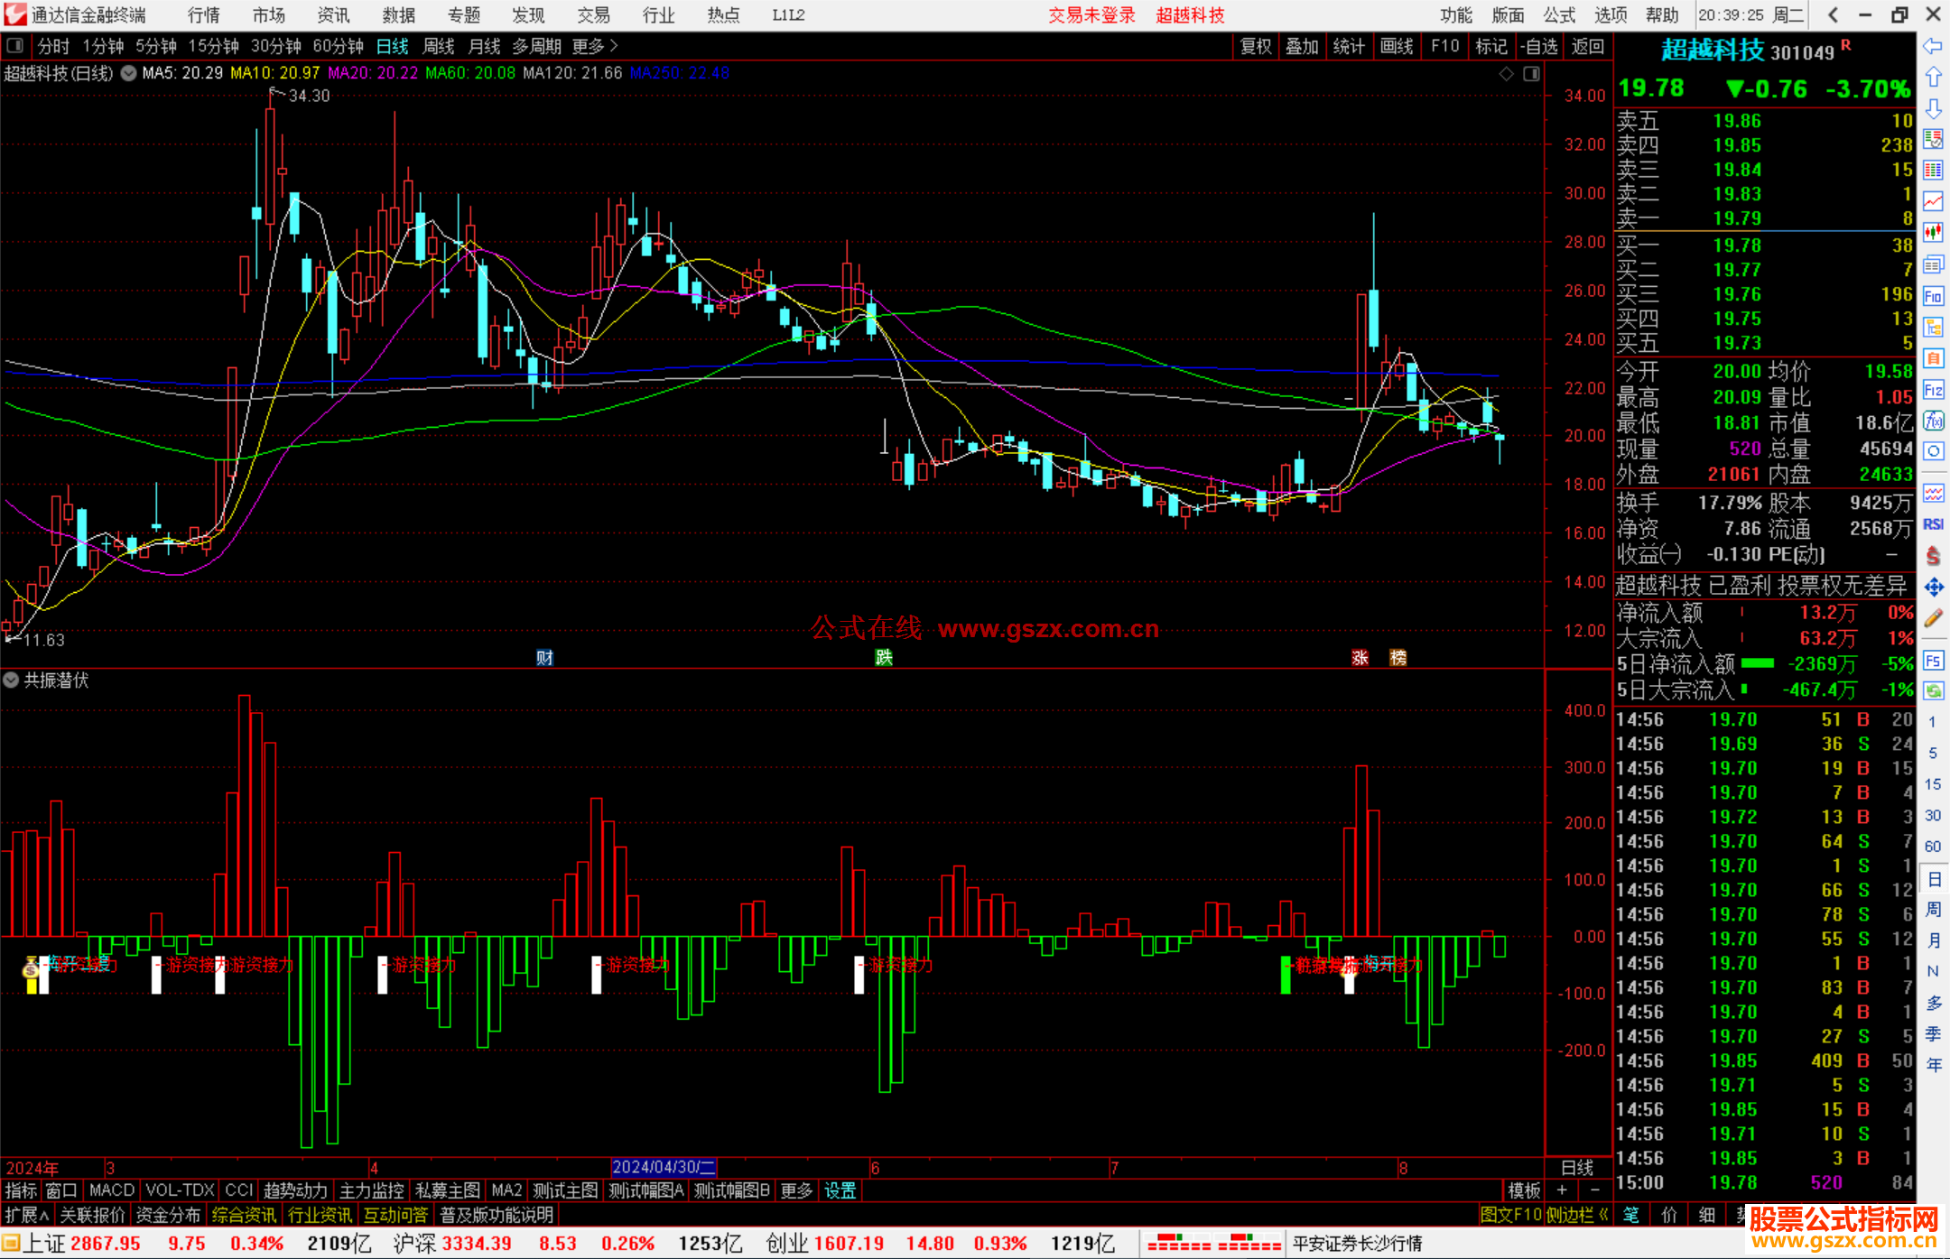Click the RSI indicator sidebar icon
Screen dimensions: 1950x1259
1933,524
